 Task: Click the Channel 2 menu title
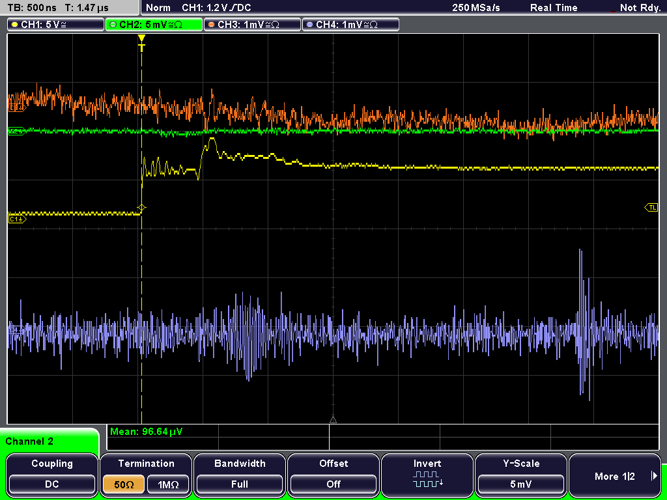coord(29,441)
